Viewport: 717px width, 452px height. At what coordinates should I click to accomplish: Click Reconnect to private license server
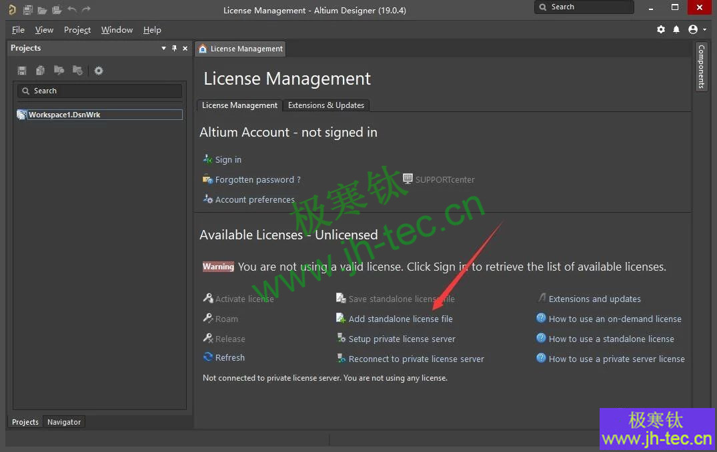(x=416, y=359)
